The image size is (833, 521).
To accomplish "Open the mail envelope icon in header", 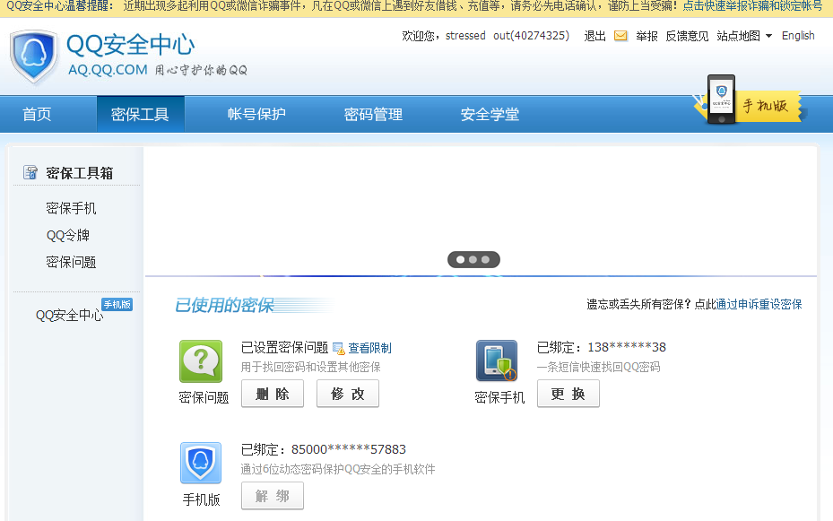I will (620, 36).
